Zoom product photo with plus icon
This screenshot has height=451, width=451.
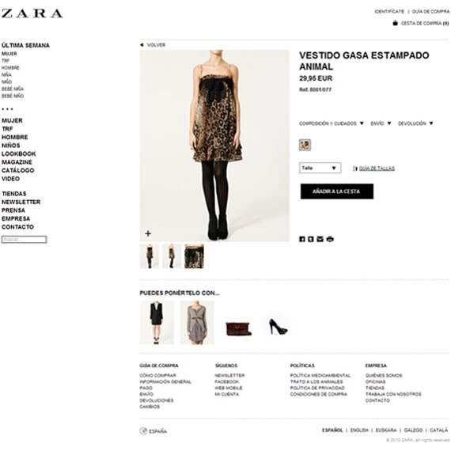[148, 233]
